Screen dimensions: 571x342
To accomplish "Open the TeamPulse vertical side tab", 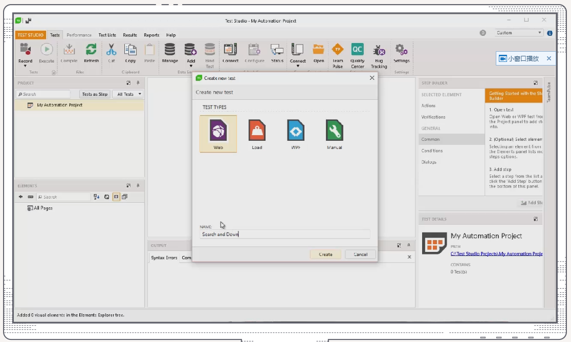I will (x=549, y=92).
